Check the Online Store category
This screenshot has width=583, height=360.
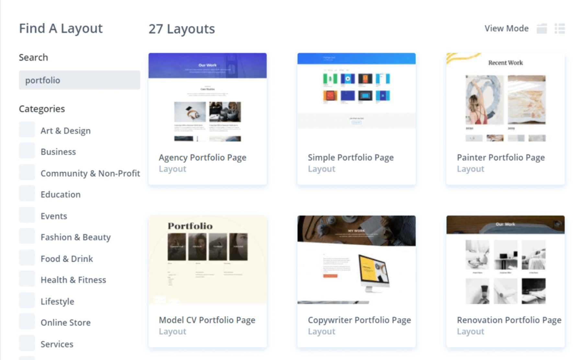[x=27, y=321]
